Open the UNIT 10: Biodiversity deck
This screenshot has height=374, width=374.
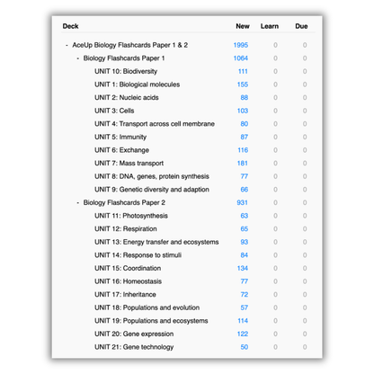[x=126, y=71]
